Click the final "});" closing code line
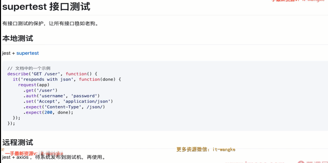This screenshot has height=163, width=328. [11, 123]
